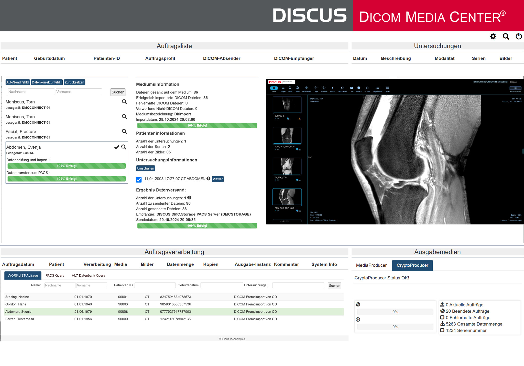Select the CryptoProducer tab
The height and width of the screenshot is (366, 524).
coord(412,265)
